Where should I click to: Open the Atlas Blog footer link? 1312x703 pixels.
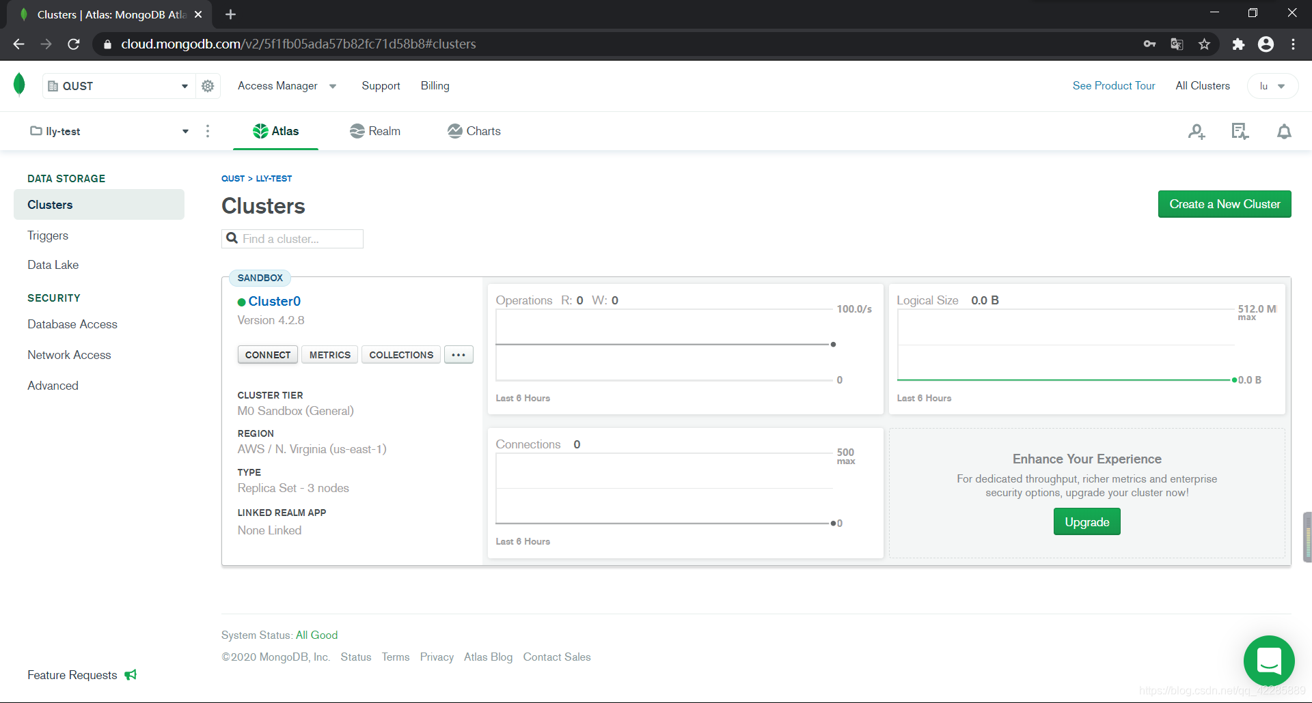point(488,657)
